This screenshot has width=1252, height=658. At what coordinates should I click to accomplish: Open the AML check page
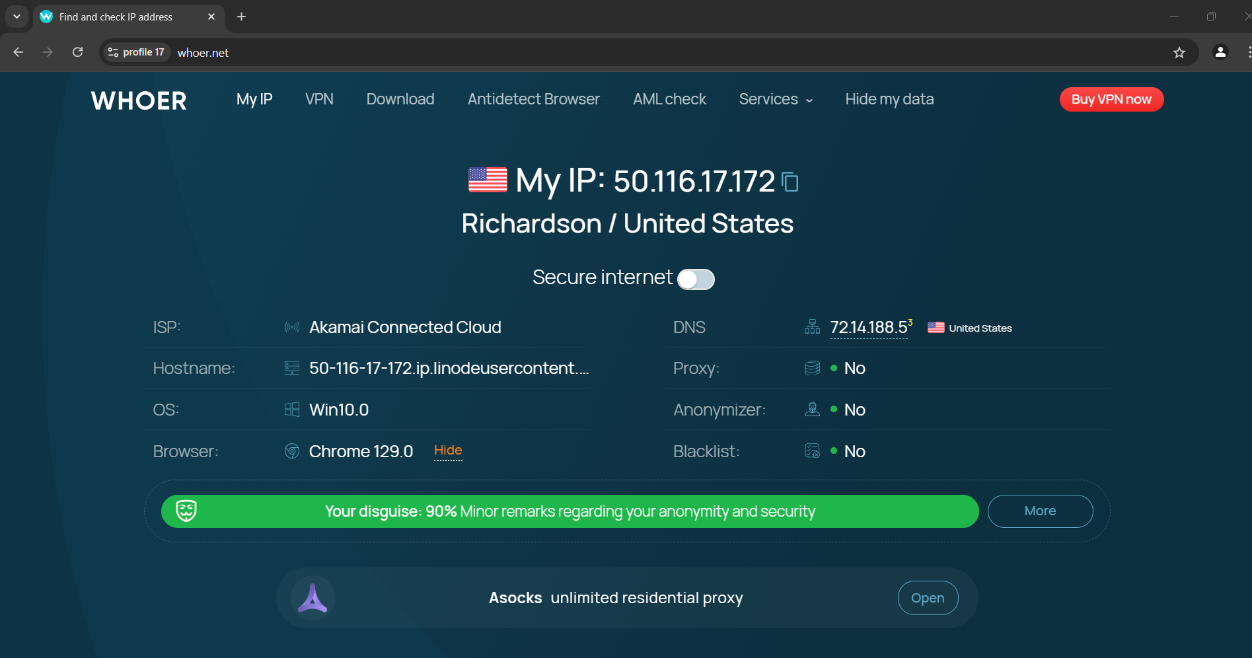tap(669, 99)
